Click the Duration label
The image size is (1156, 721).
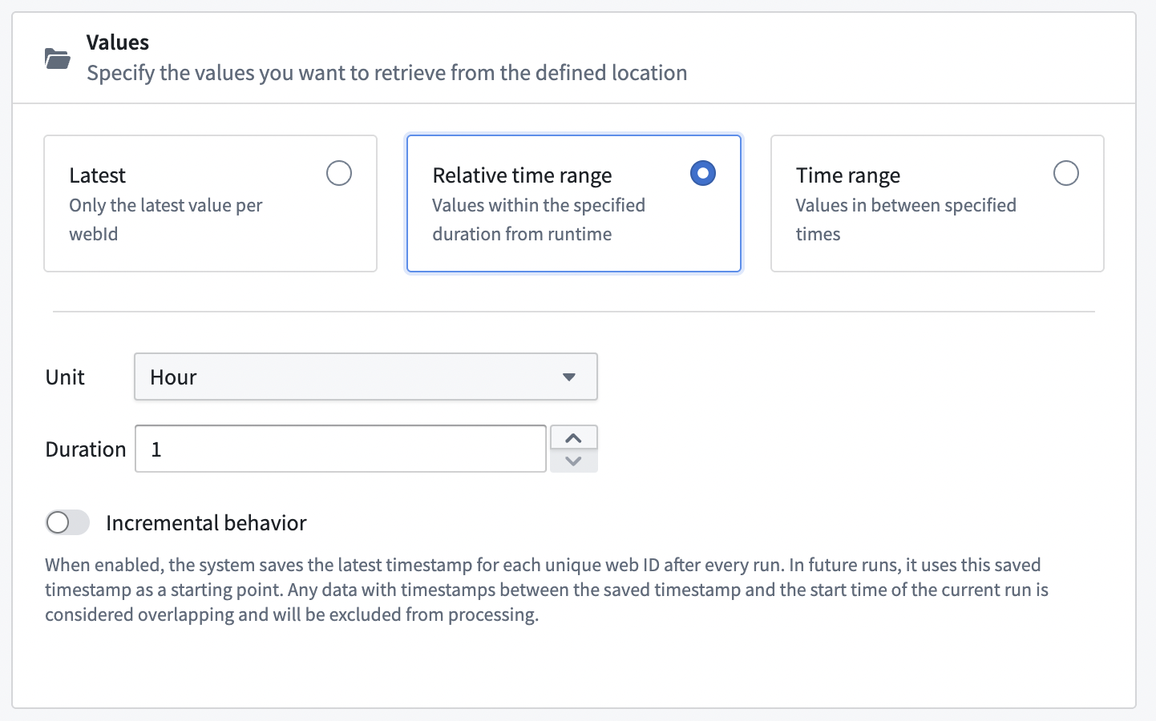pyautogui.click(x=85, y=449)
